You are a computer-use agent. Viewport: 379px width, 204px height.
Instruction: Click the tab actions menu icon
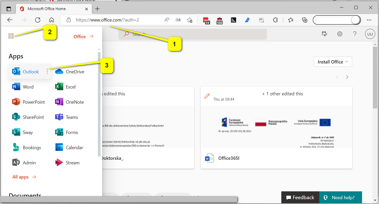point(9,9)
